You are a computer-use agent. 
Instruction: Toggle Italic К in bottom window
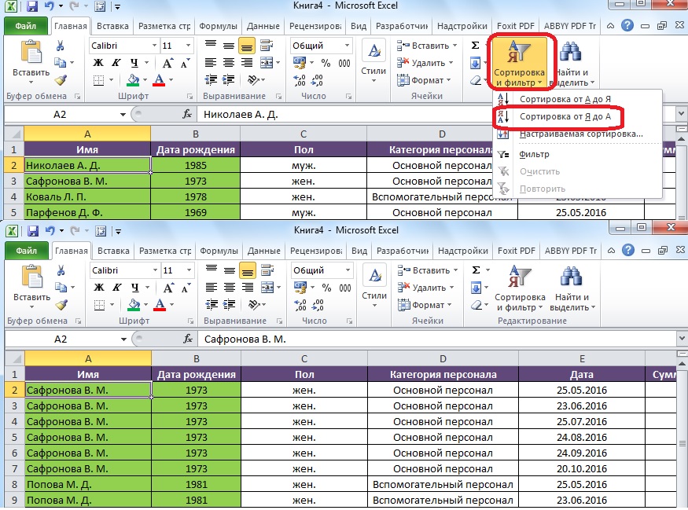tap(116, 288)
